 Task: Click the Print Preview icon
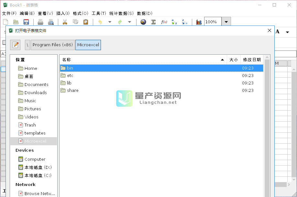[x=51, y=22]
